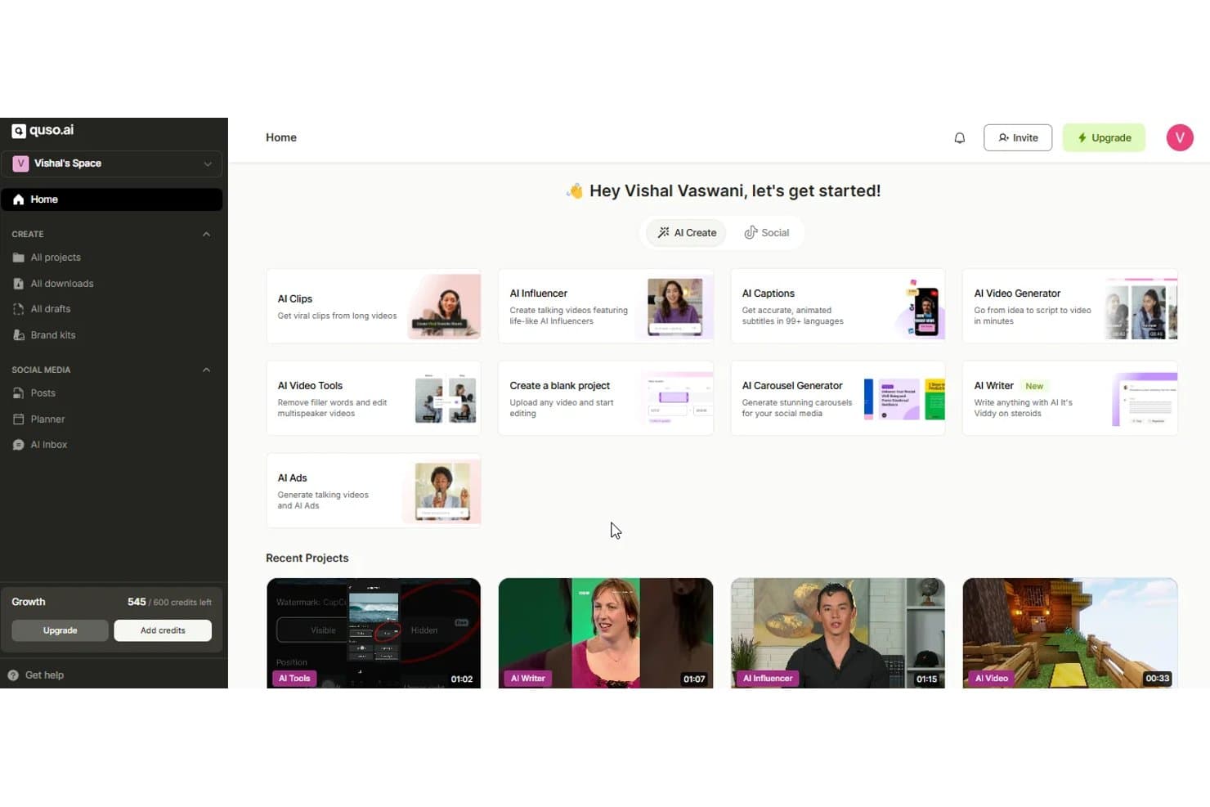Collapse the SOCIAL MEDIA section chevron

click(206, 370)
